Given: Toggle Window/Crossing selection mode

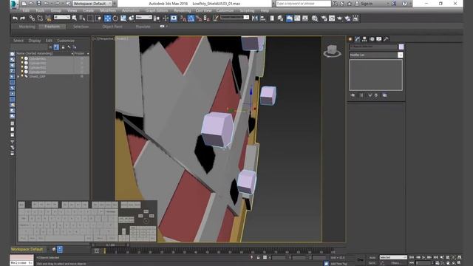Looking at the screenshot, I should click(x=98, y=18).
